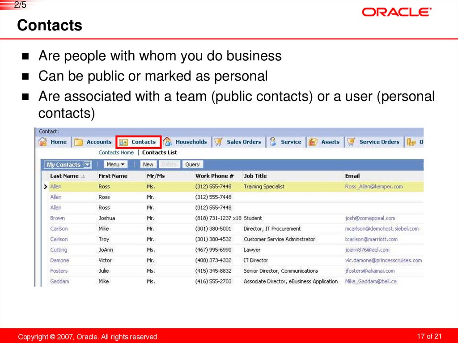Open the Gaddam last name link
The image size is (458, 343).
coord(59,281)
